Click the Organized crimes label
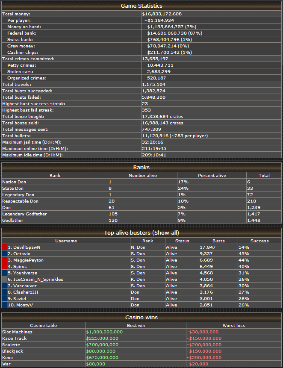The height and width of the screenshot is (368, 283). click(x=27, y=78)
